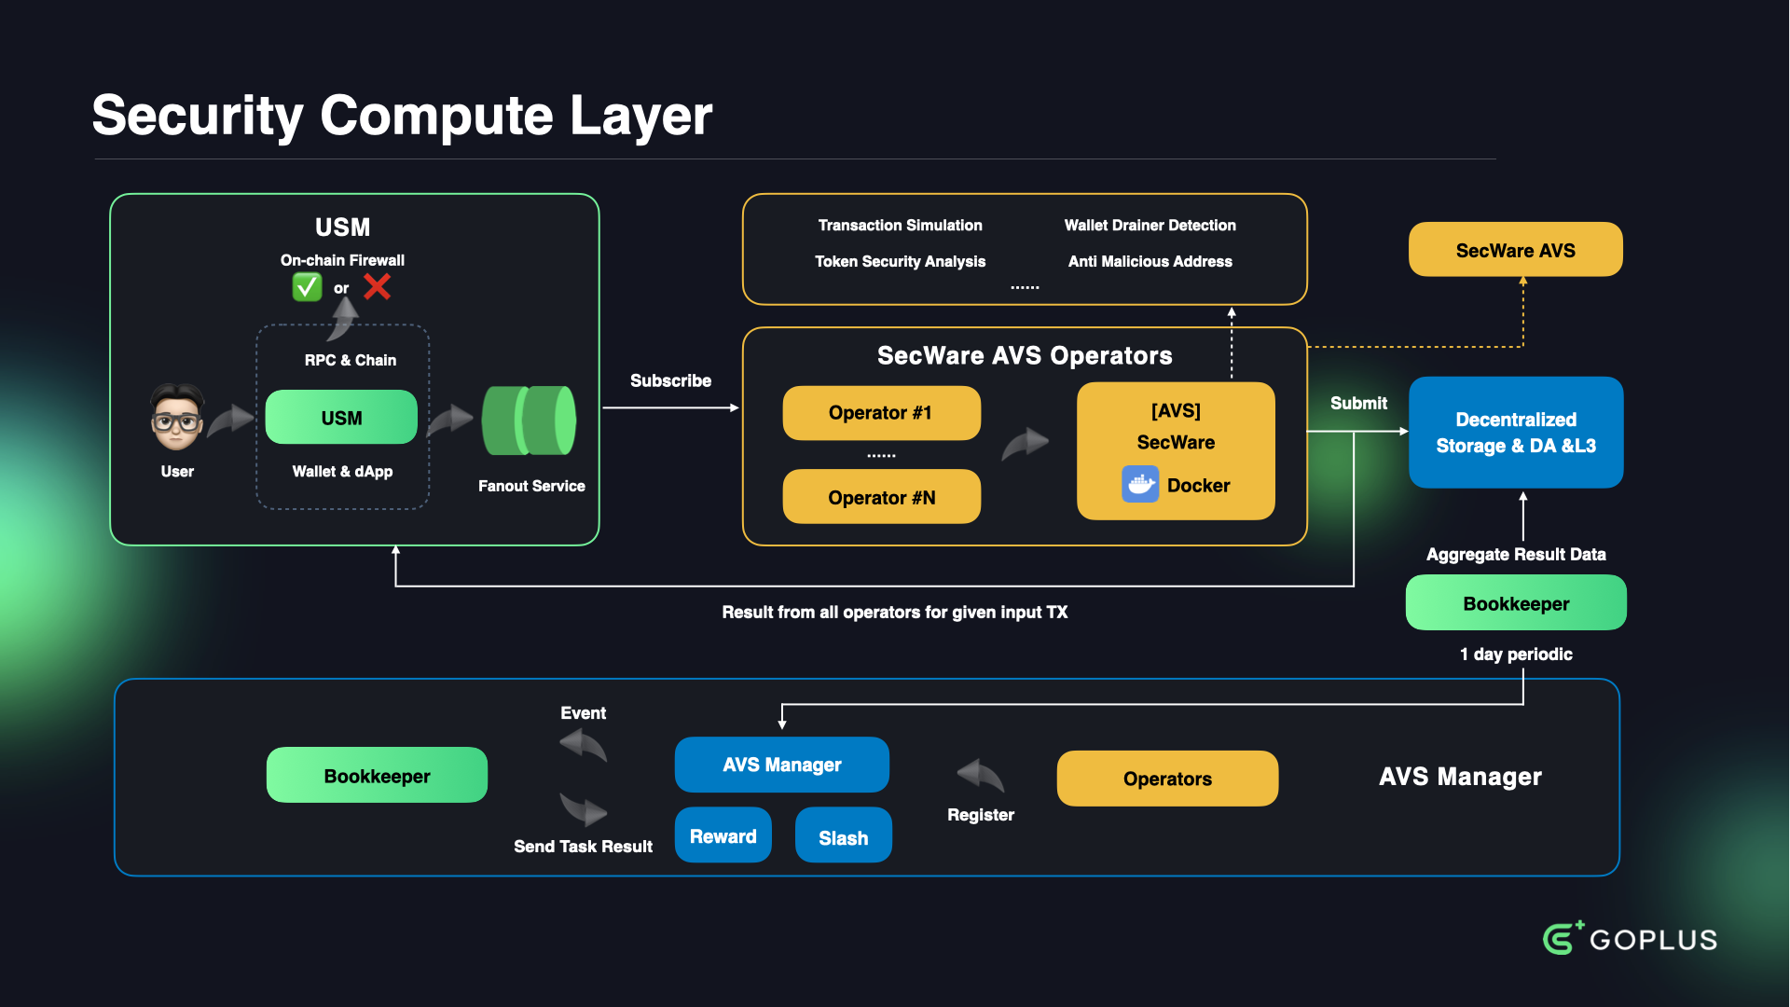The height and width of the screenshot is (1007, 1790).
Task: Click the curved arrow above Register
Action: (x=980, y=776)
